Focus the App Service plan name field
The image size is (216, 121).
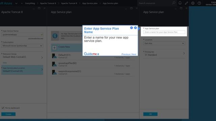coord(164,32)
